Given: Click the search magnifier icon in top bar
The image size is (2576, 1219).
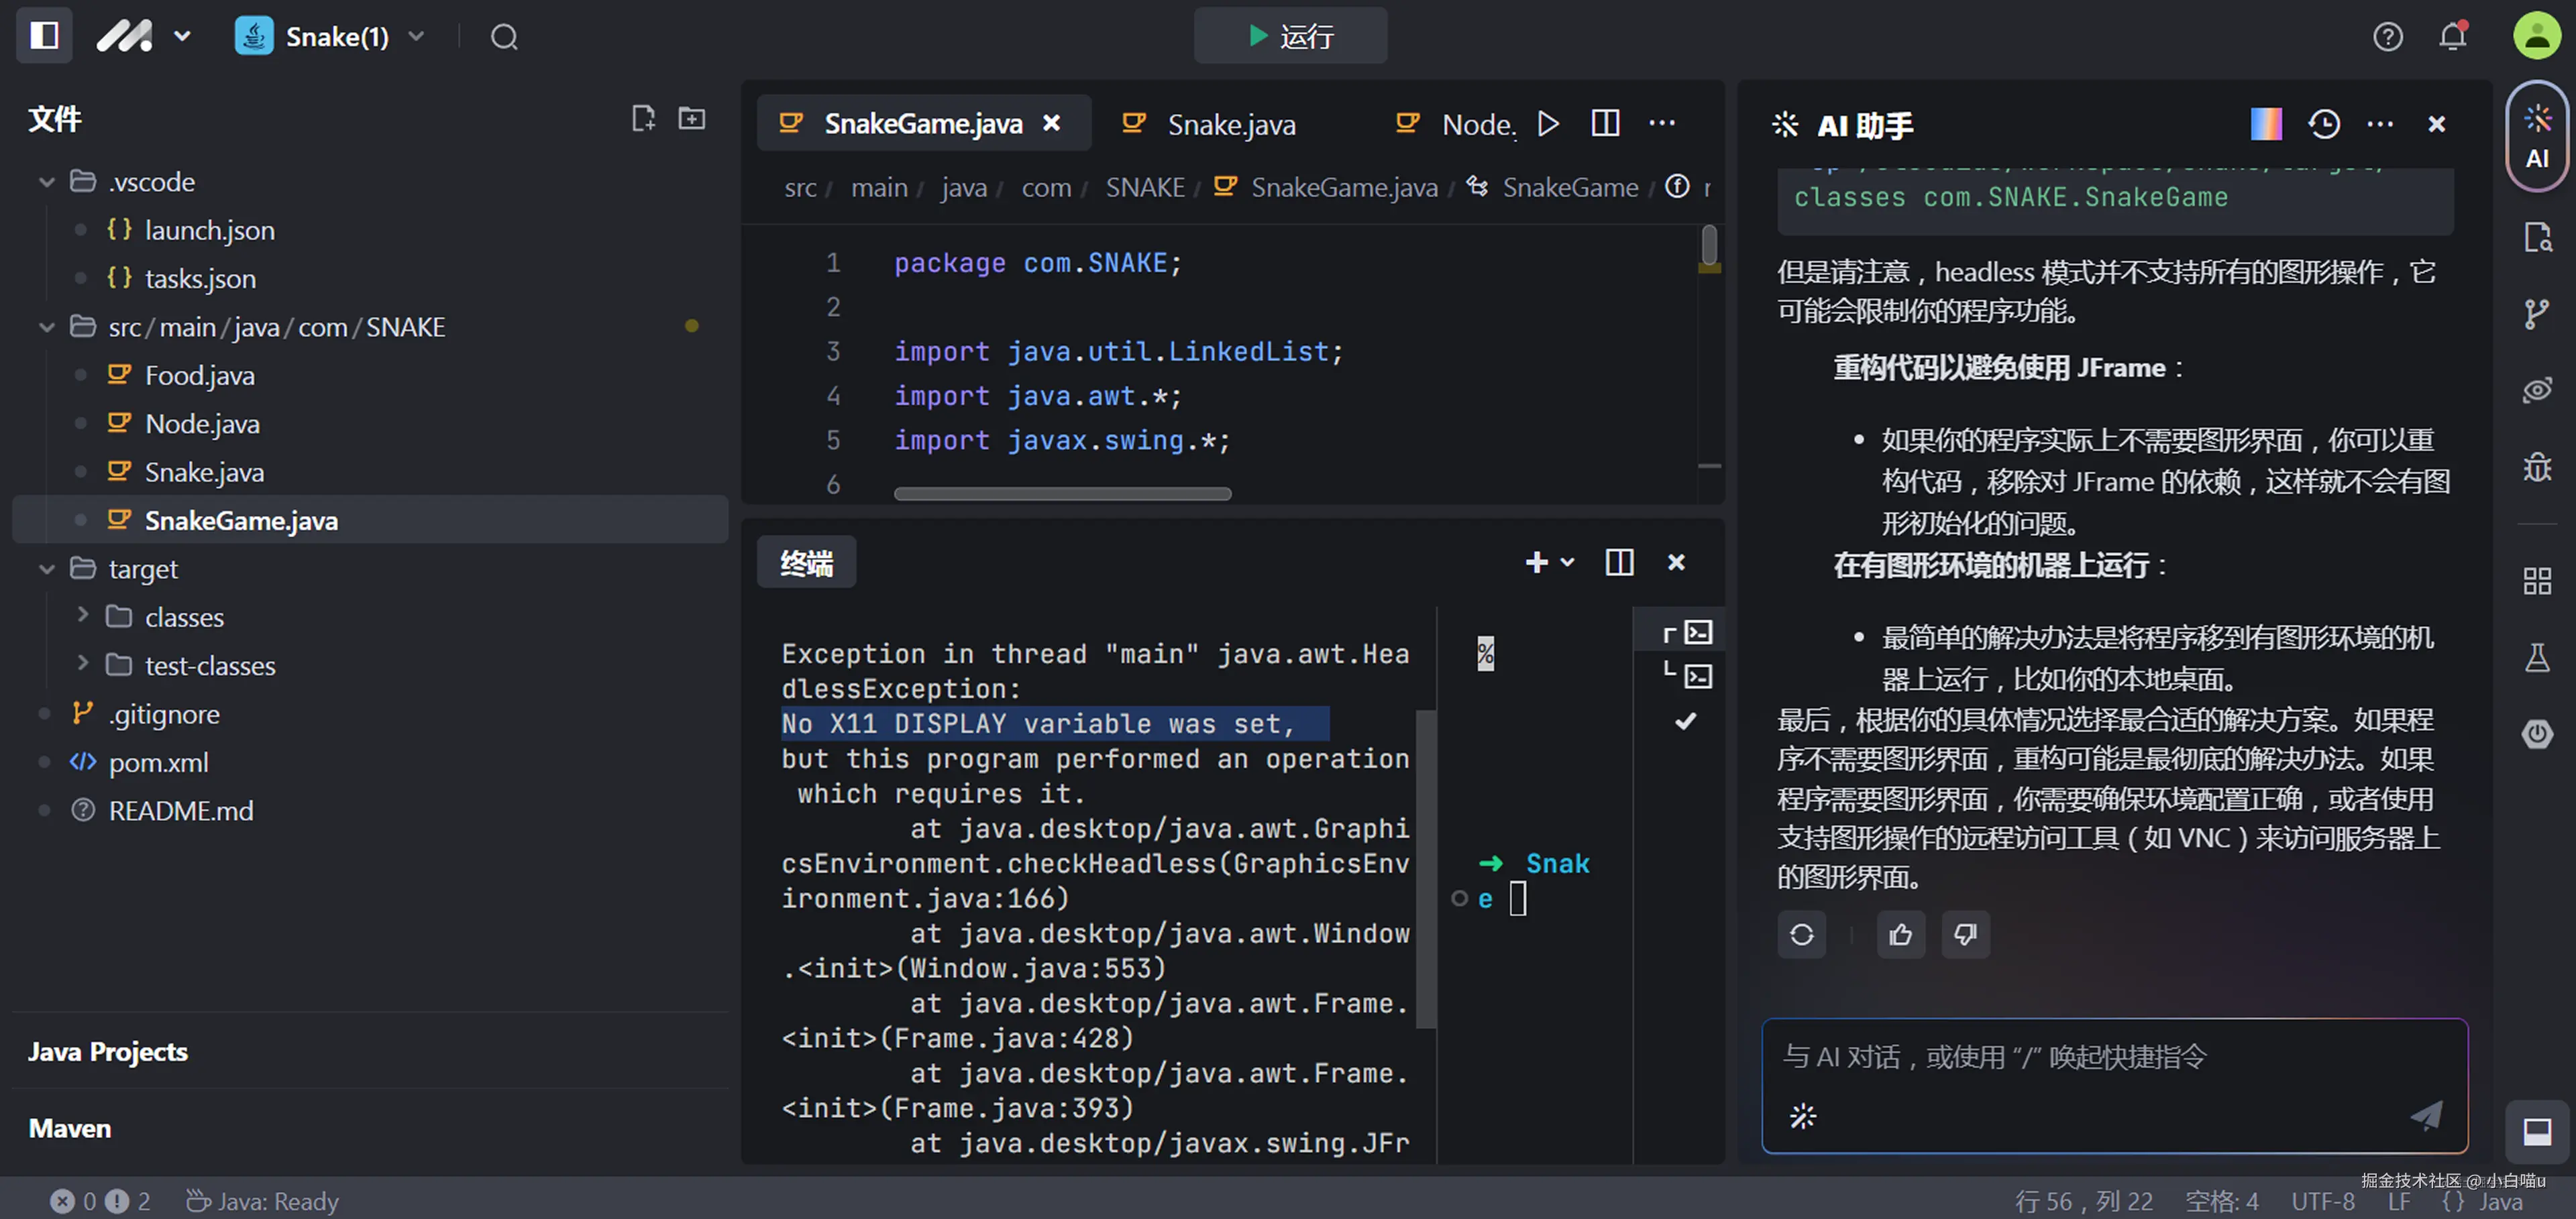Looking at the screenshot, I should point(504,37).
